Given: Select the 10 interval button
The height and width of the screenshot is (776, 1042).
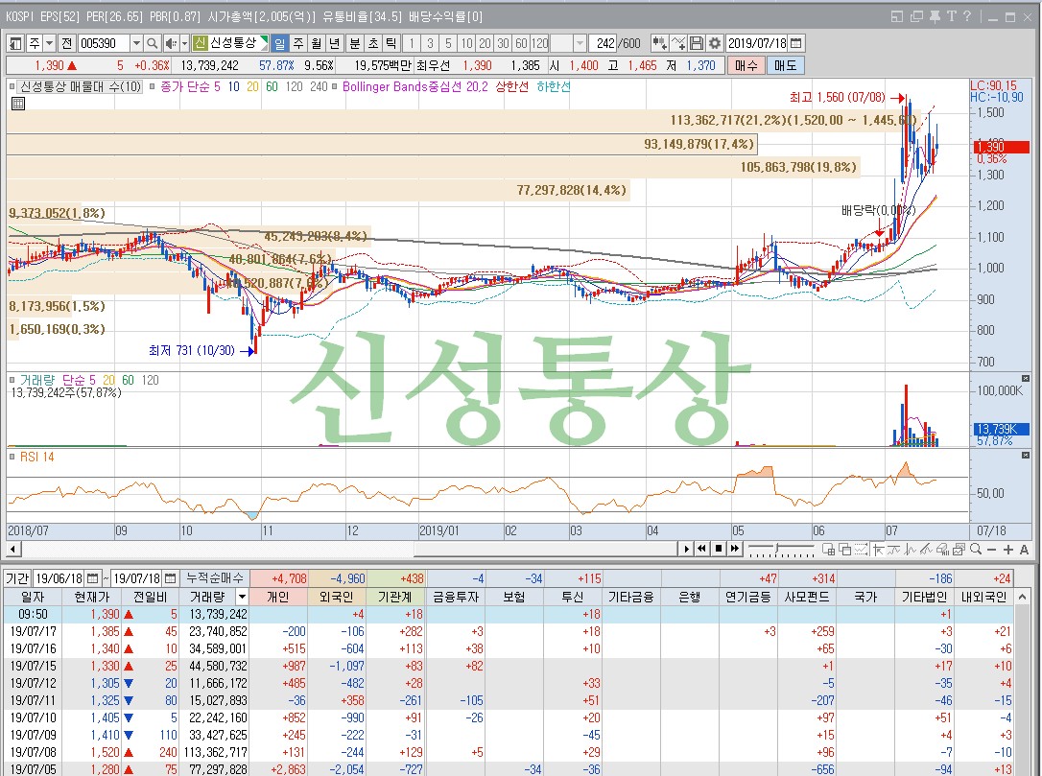Looking at the screenshot, I should 466,44.
